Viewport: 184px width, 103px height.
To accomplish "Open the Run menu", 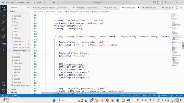I will tap(39, 3).
